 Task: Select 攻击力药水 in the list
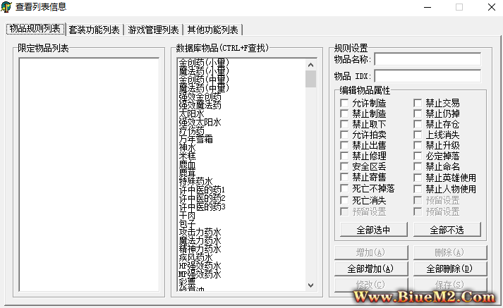[200, 233]
